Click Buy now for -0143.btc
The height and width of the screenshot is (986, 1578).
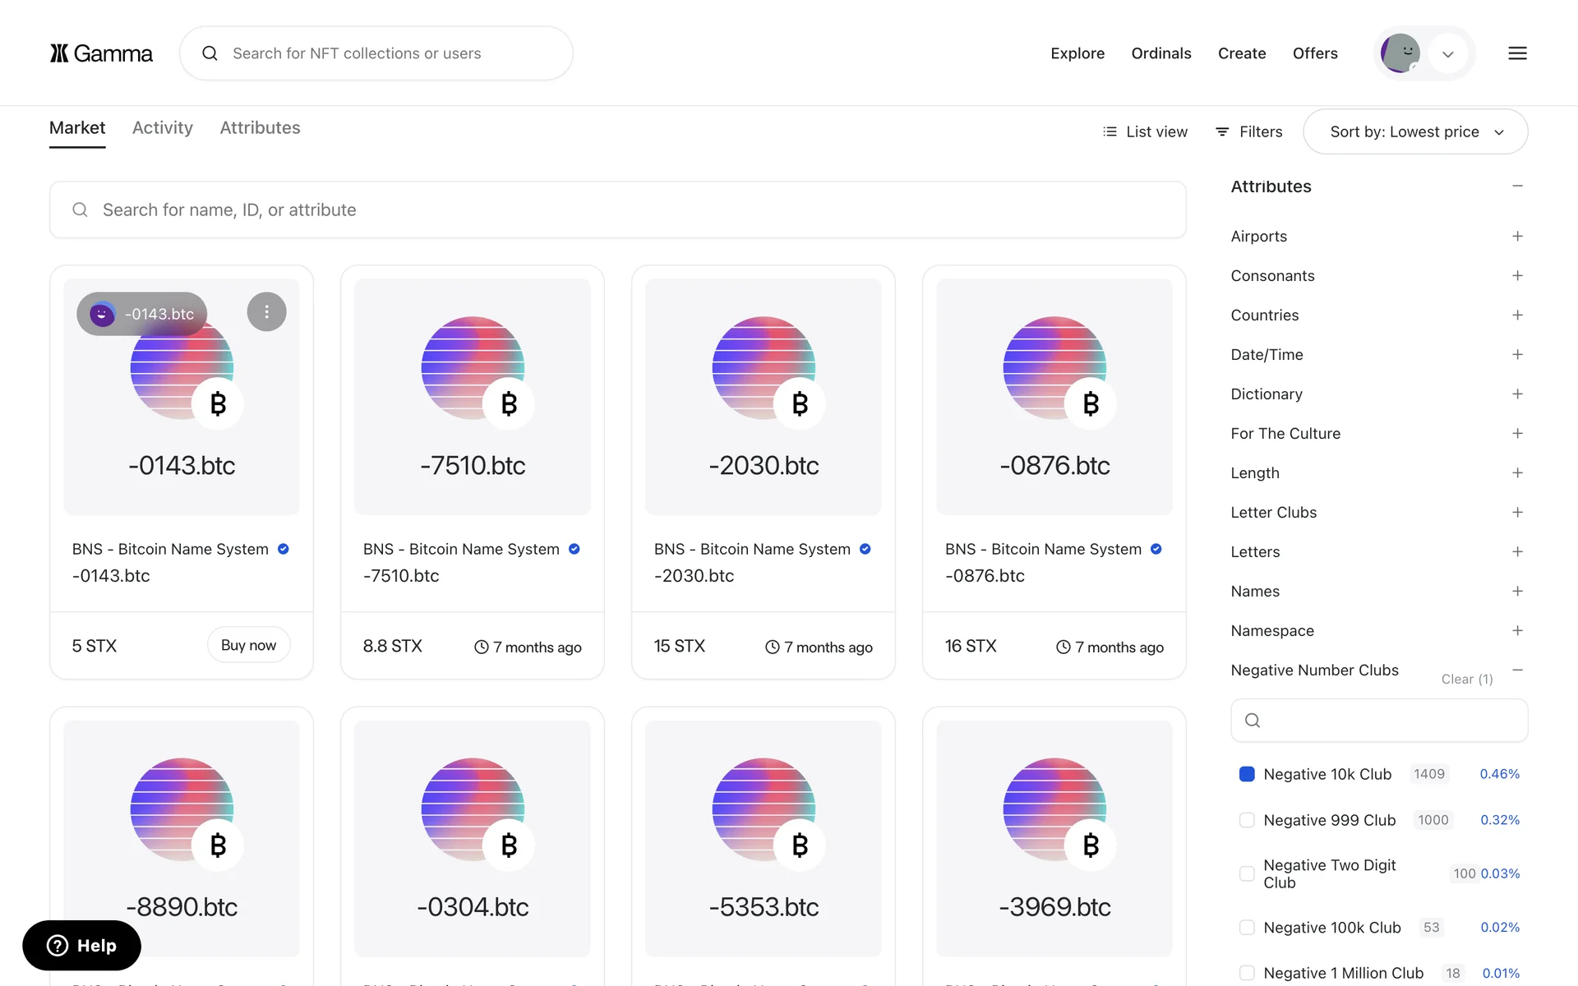click(248, 645)
